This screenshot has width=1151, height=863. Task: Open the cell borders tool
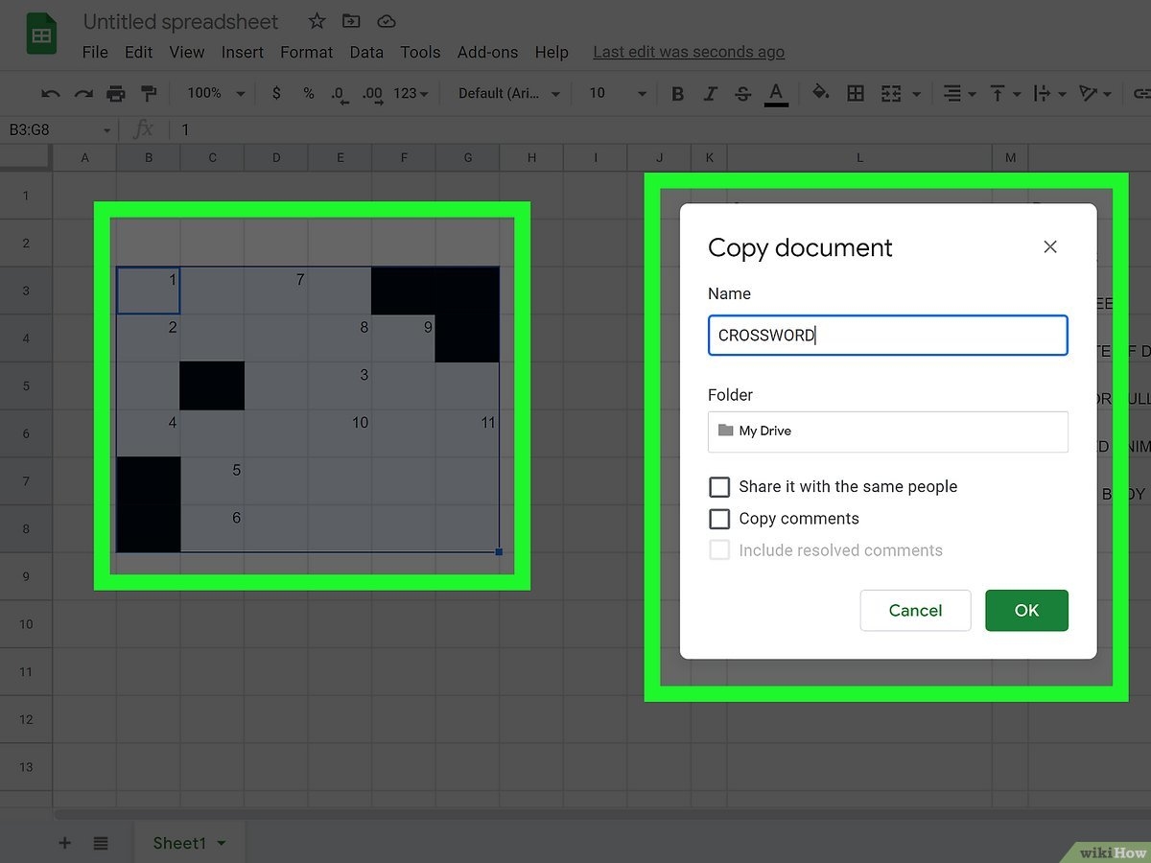click(x=856, y=93)
